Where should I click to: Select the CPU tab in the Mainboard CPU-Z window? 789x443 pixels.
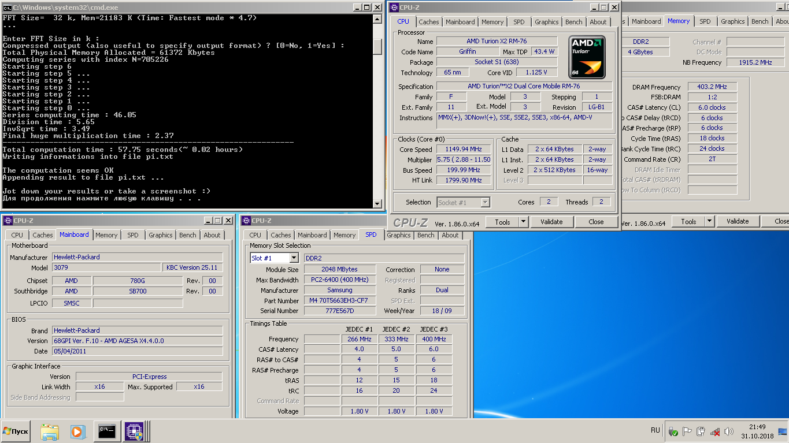click(x=17, y=235)
